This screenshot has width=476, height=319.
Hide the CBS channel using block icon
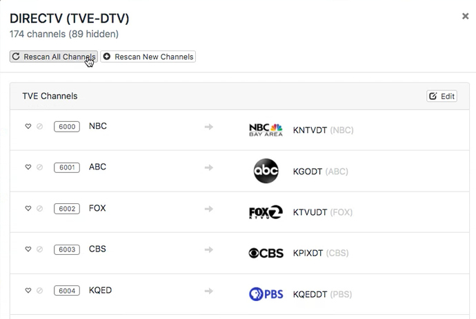(39, 249)
